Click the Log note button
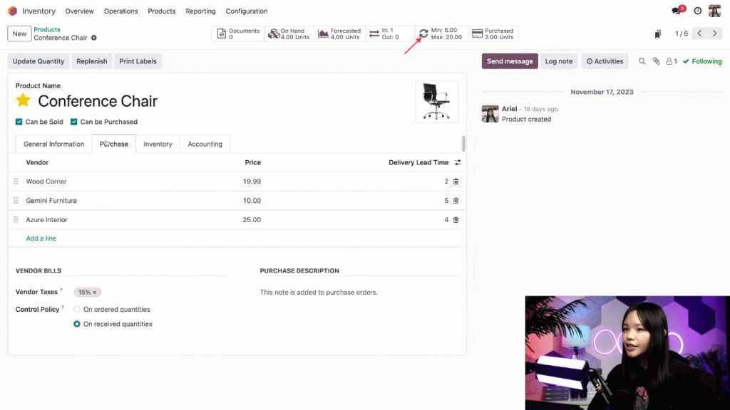 [x=559, y=61]
